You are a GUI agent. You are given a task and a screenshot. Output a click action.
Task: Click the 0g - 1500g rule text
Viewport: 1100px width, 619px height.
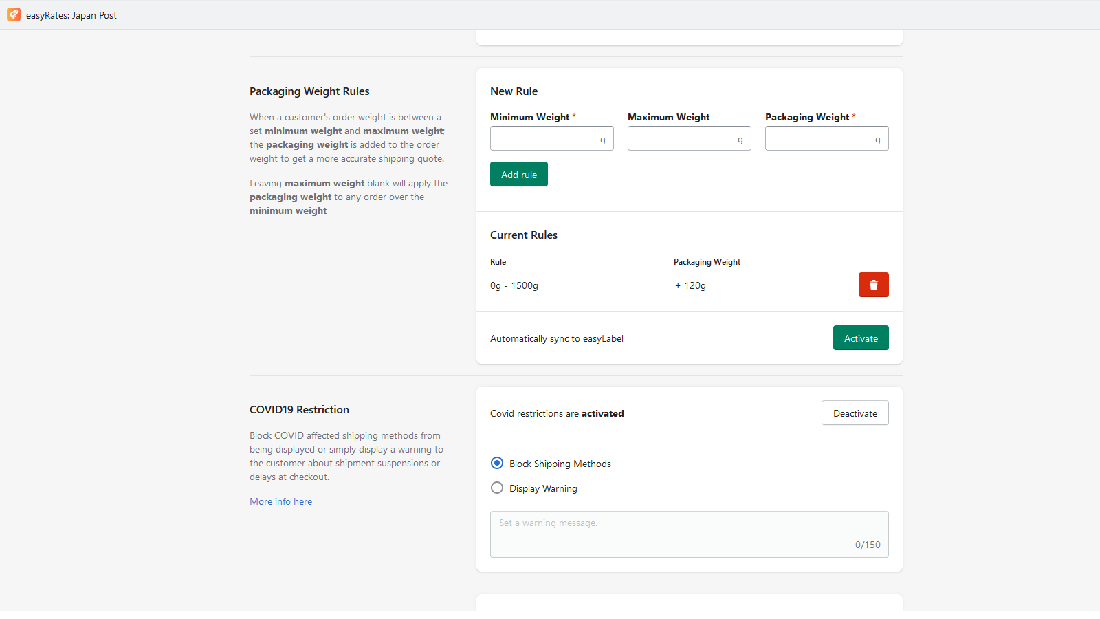(514, 285)
